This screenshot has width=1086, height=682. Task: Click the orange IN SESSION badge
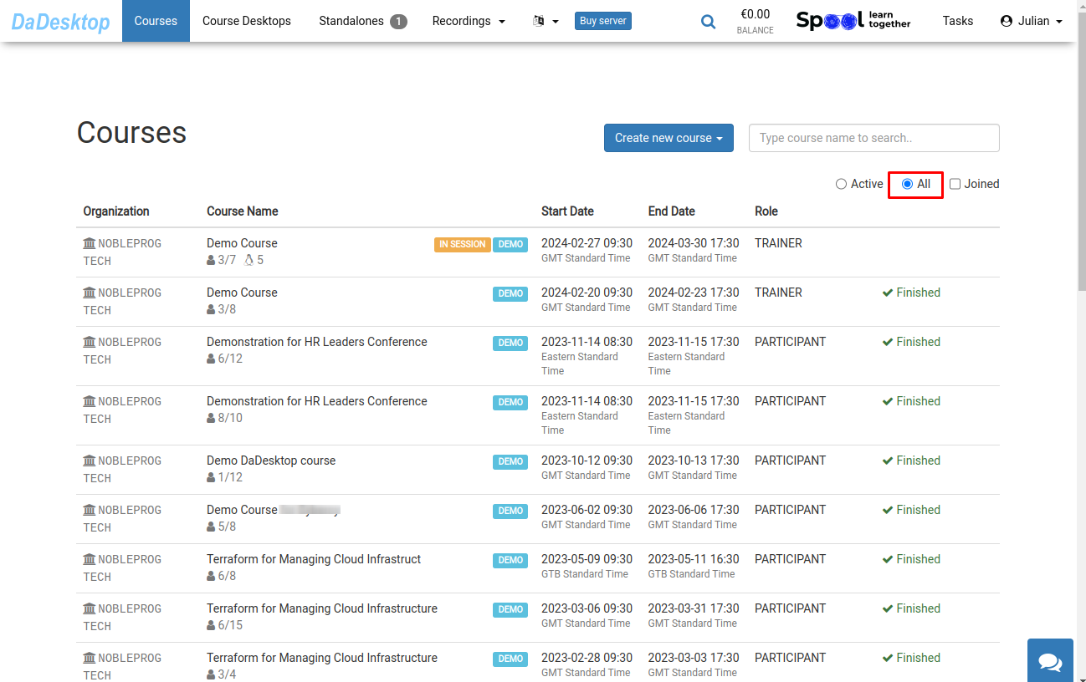click(462, 245)
